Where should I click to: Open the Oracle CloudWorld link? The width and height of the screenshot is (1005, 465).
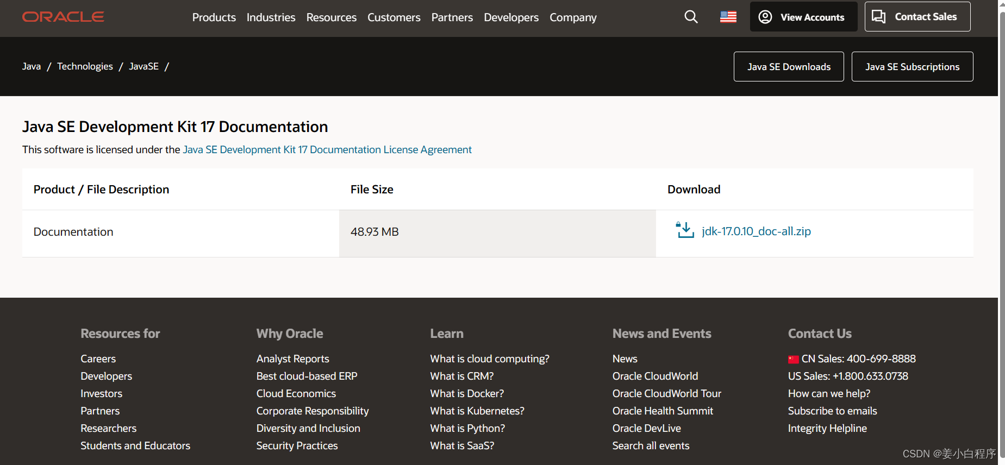(656, 376)
